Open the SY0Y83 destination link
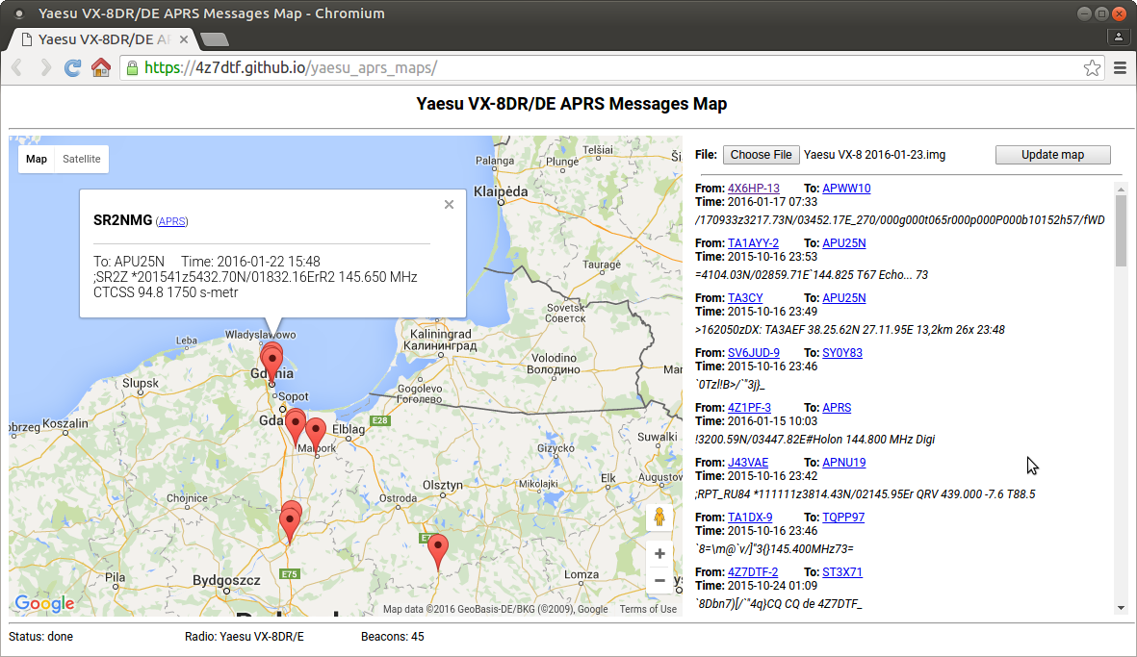This screenshot has width=1137, height=657. click(x=841, y=353)
